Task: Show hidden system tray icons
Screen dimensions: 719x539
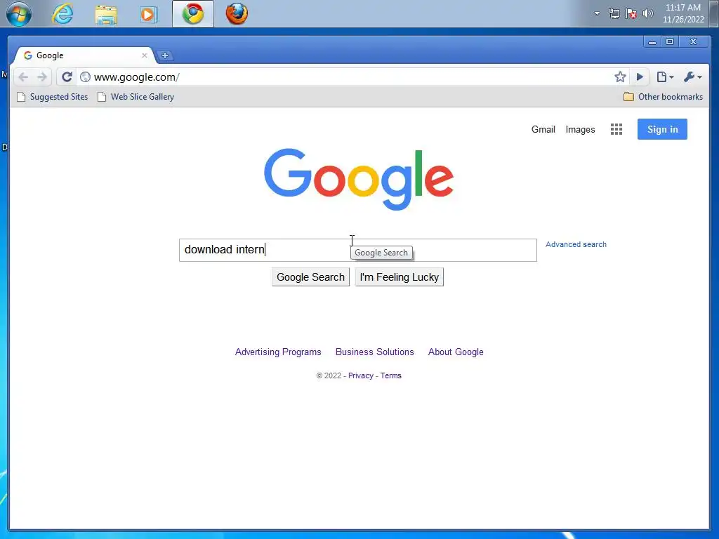Action: pos(597,13)
